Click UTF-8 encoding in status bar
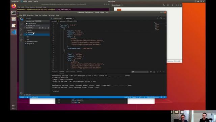Viewport: 216px width, 122px height. click(141, 97)
